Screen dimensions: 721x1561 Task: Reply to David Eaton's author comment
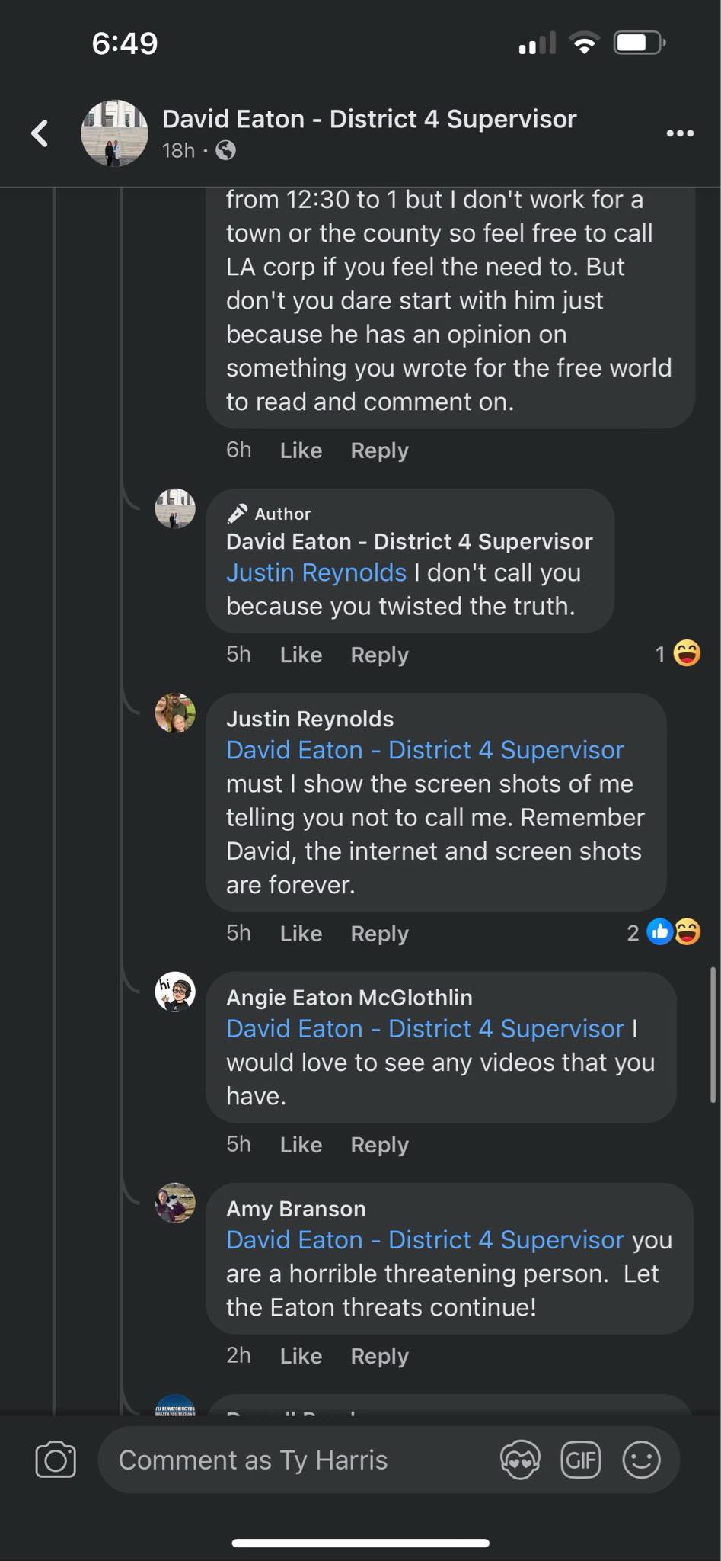tap(379, 655)
